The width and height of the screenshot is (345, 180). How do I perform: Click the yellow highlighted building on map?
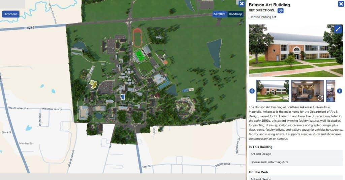click(x=93, y=84)
